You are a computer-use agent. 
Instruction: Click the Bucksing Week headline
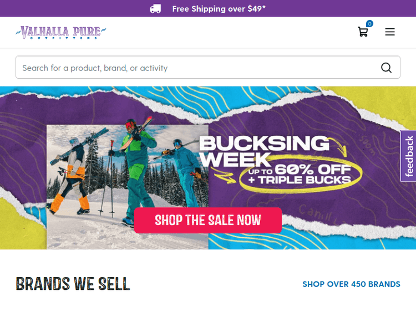point(264,151)
